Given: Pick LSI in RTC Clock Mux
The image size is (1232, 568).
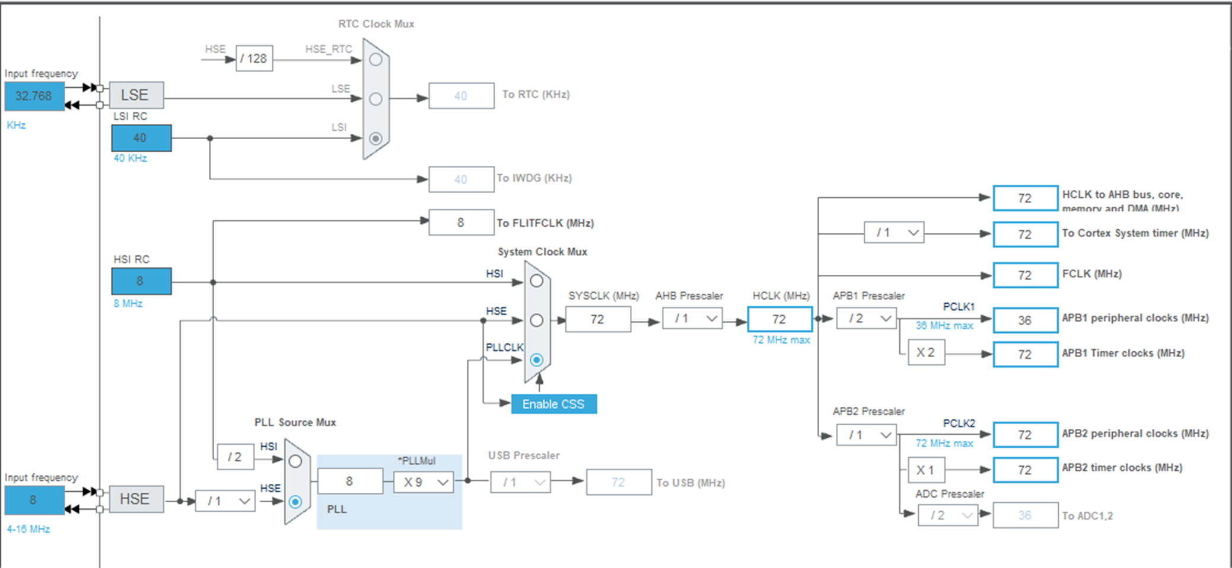Looking at the screenshot, I should coord(375,139).
